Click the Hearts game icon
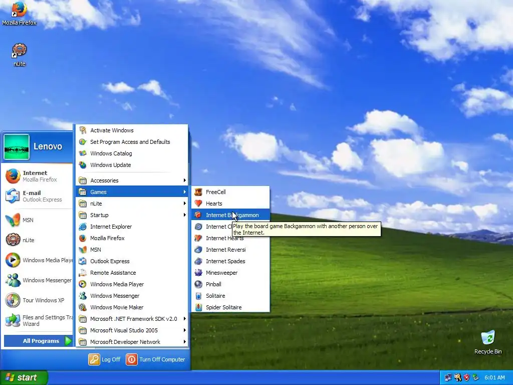513x385 pixels. 198,204
